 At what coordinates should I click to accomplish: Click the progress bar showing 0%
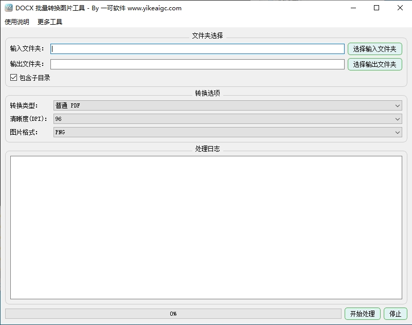click(172, 314)
